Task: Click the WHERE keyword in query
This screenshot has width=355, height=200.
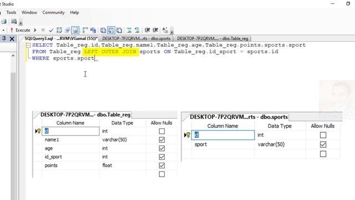Action: click(x=40, y=58)
